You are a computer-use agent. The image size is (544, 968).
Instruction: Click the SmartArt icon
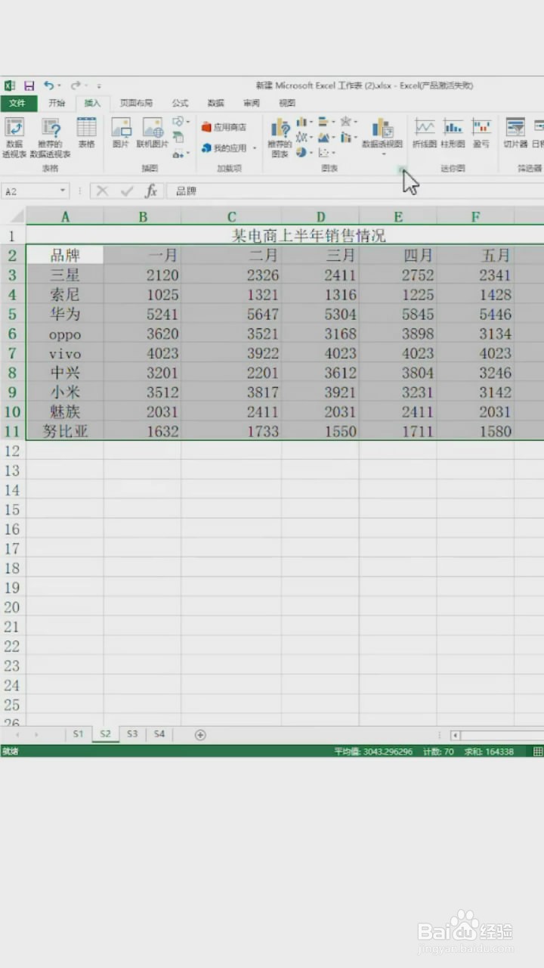click(178, 137)
